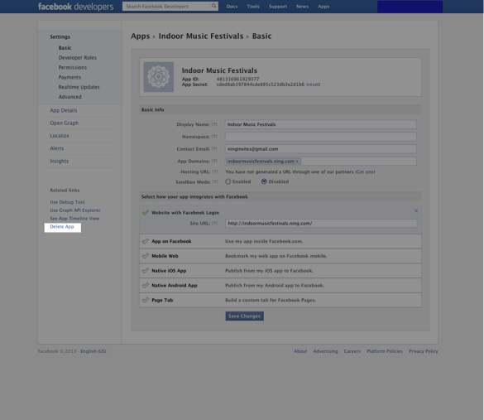Image resolution: width=484 pixels, height=420 pixels.
Task: Open Display Name help tooltip
Action: (214, 124)
